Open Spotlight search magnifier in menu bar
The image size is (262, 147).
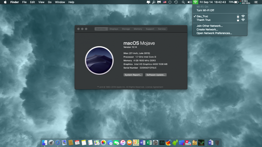(x=183, y=2)
